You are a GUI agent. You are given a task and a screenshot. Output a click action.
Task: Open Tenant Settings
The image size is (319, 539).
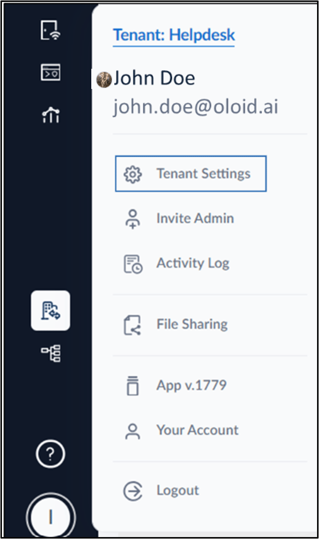pyautogui.click(x=190, y=173)
